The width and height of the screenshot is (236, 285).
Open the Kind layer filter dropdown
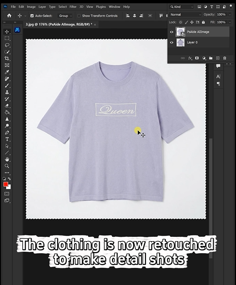tap(182, 7)
